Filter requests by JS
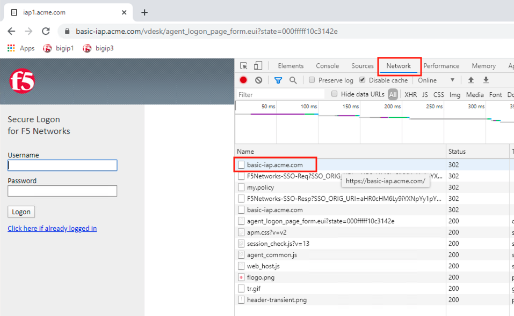514x316 pixels. 425,94
